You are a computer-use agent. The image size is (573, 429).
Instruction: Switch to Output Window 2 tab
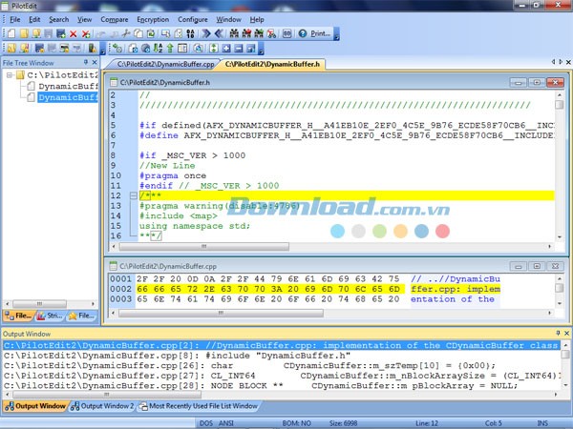(107, 406)
